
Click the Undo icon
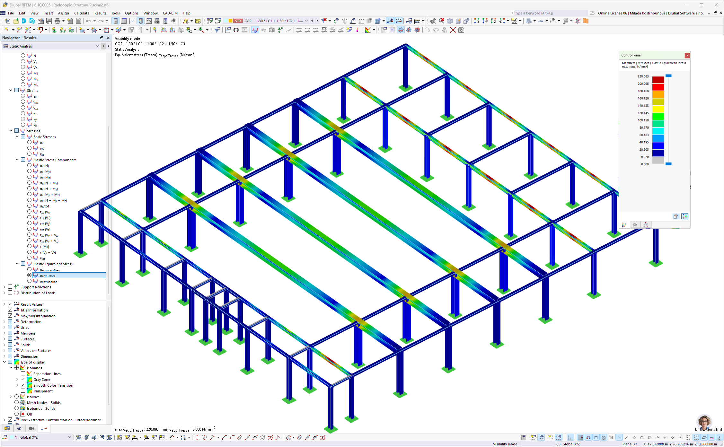click(x=89, y=21)
